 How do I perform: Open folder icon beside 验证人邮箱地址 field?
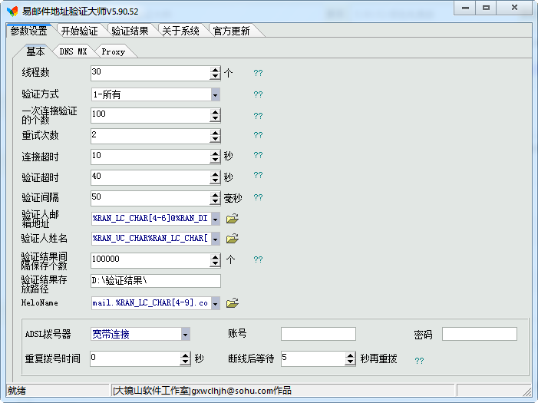[233, 219]
